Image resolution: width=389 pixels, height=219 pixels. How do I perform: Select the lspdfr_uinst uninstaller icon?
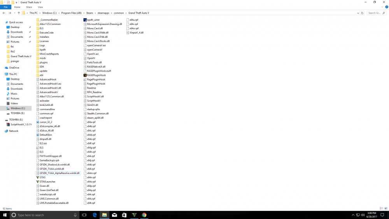(85, 20)
